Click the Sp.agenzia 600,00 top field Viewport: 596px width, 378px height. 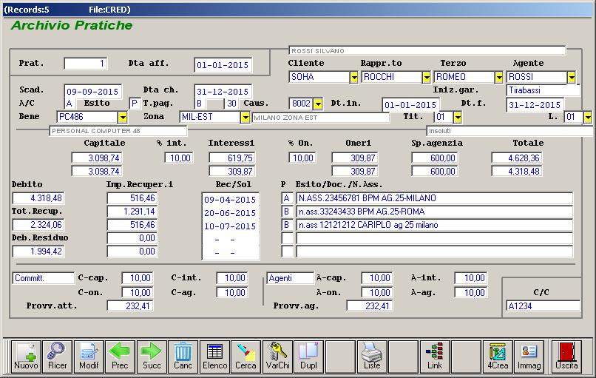tap(435, 158)
